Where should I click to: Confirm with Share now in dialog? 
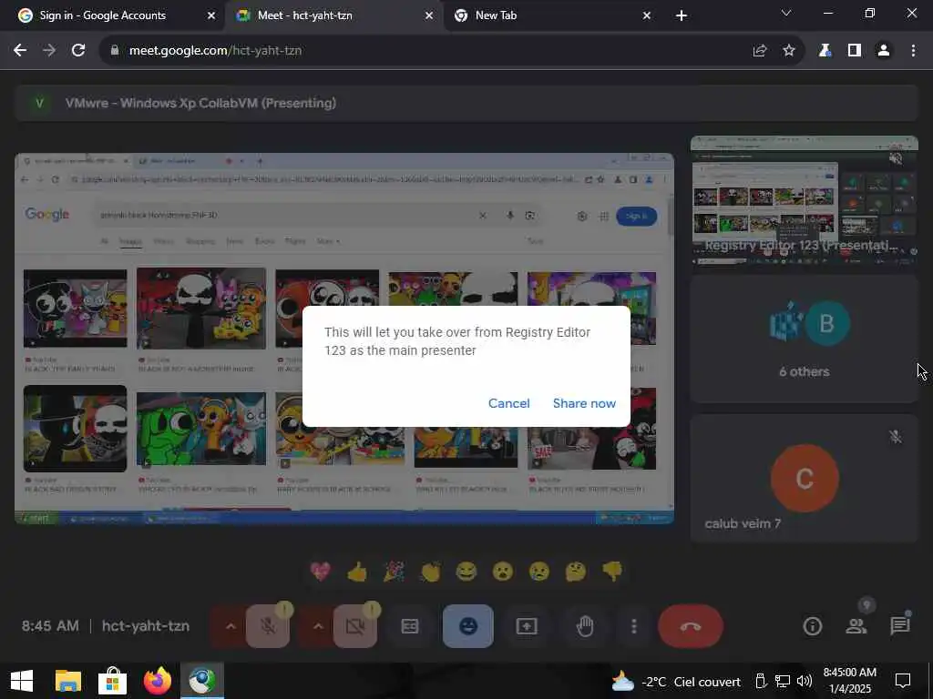tap(584, 403)
